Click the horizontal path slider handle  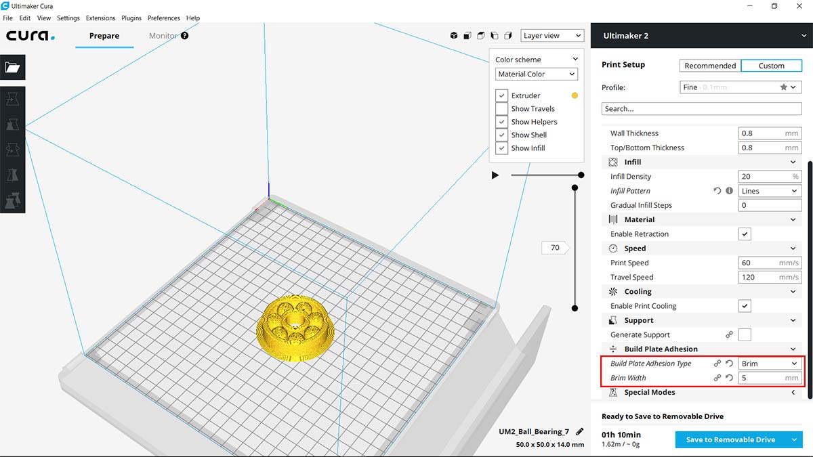click(x=581, y=175)
